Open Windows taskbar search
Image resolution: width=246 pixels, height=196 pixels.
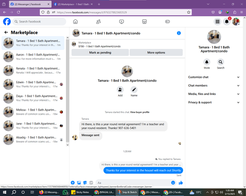pyautogui.click(x=14, y=192)
